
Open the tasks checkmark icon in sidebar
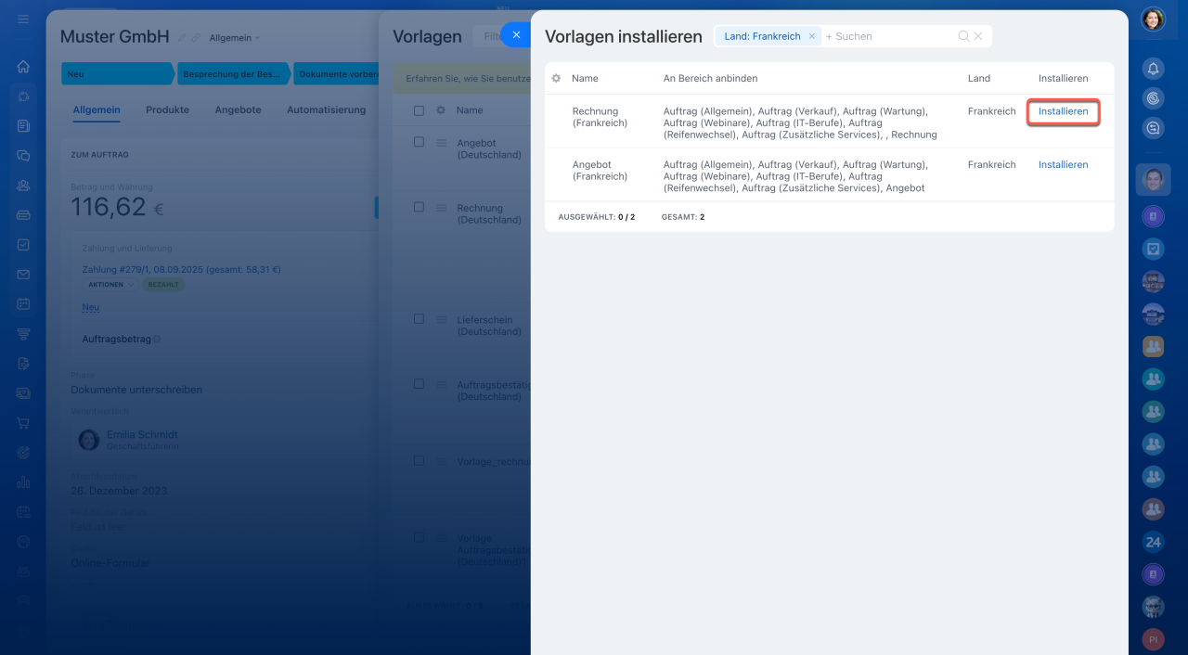[23, 245]
